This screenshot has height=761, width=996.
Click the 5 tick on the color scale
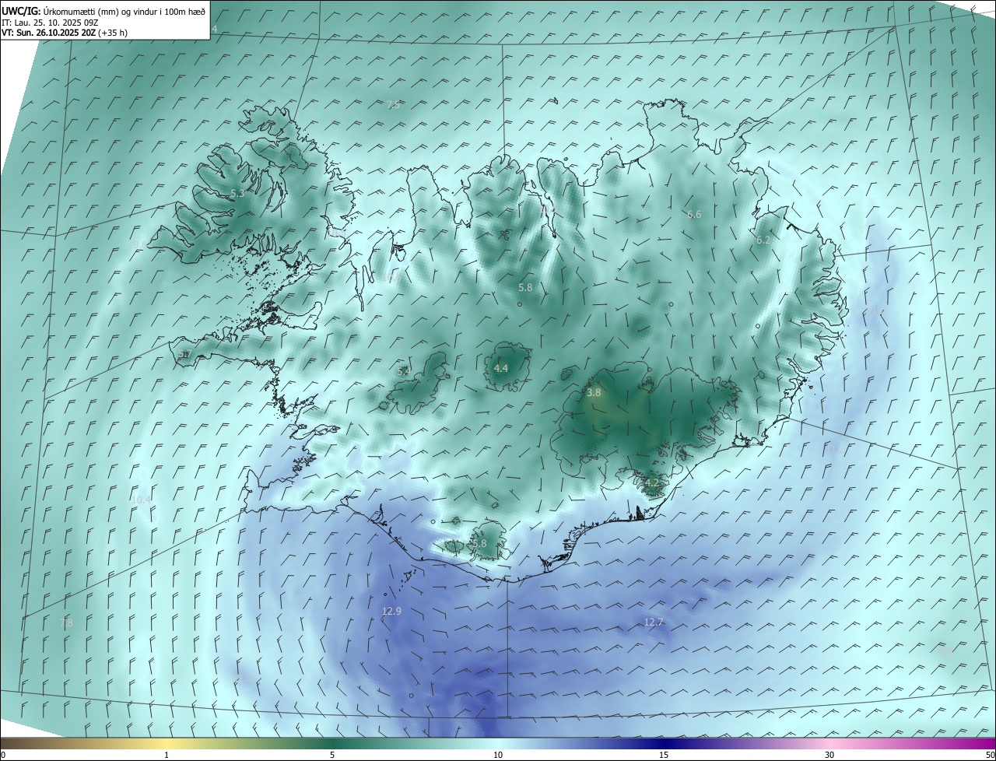coord(332,755)
